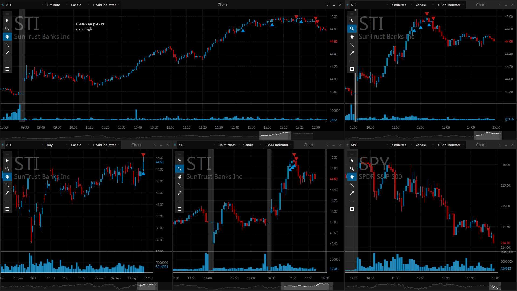Select arrow drawing tool in STI 1 minute chart

coord(7,53)
